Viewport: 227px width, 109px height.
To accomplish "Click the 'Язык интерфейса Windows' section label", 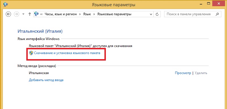I will coord(38,39).
